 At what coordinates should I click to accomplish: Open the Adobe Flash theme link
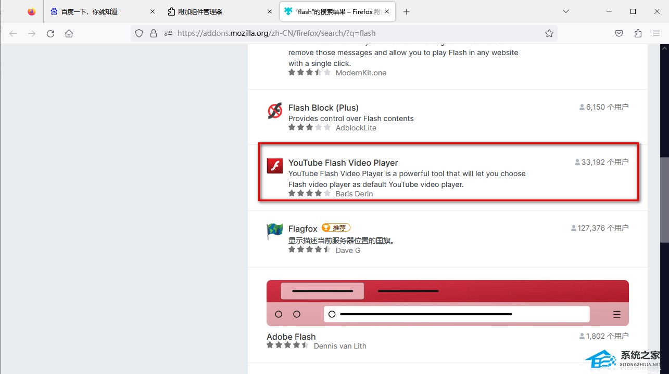coord(291,337)
